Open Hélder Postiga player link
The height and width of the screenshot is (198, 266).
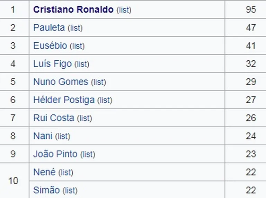click(64, 100)
